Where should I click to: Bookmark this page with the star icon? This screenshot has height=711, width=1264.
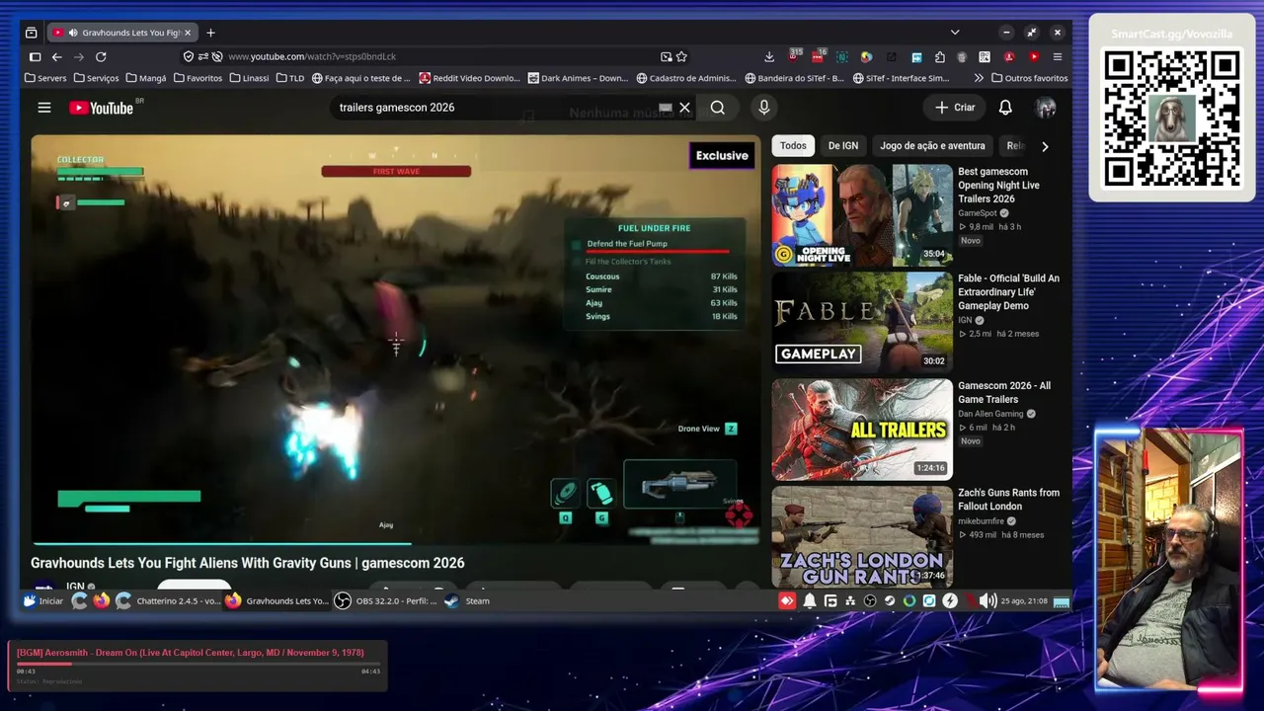tap(681, 57)
